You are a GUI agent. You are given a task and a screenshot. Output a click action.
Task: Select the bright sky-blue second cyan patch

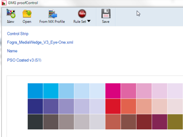coord(51,91)
